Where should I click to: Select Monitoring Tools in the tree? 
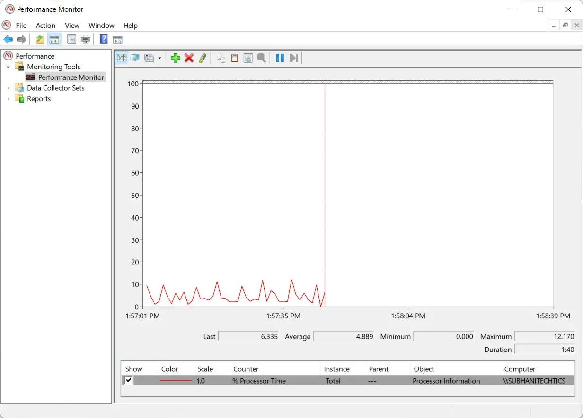click(53, 67)
